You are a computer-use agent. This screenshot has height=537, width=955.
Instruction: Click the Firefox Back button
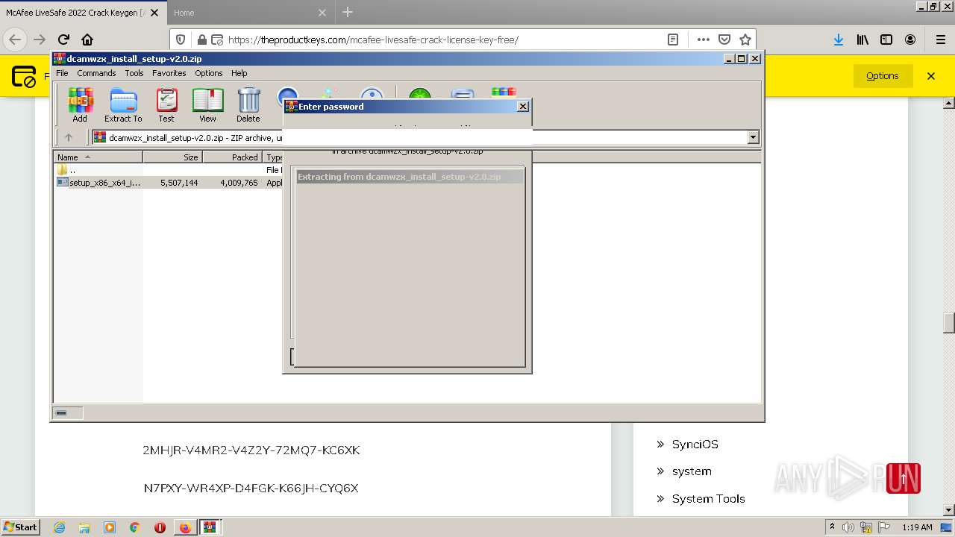click(x=15, y=40)
